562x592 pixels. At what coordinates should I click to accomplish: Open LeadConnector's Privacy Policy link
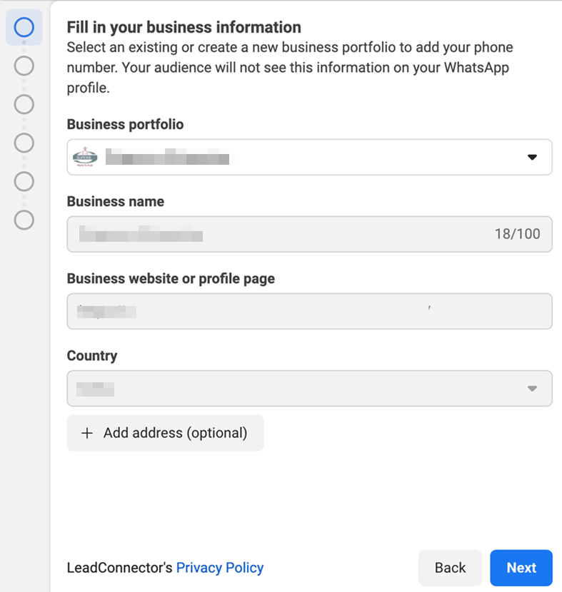coord(220,568)
